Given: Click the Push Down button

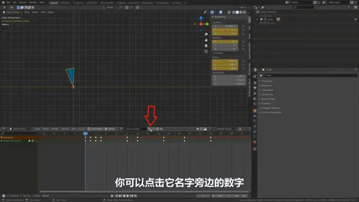Looking at the screenshot, I should point(95,129).
